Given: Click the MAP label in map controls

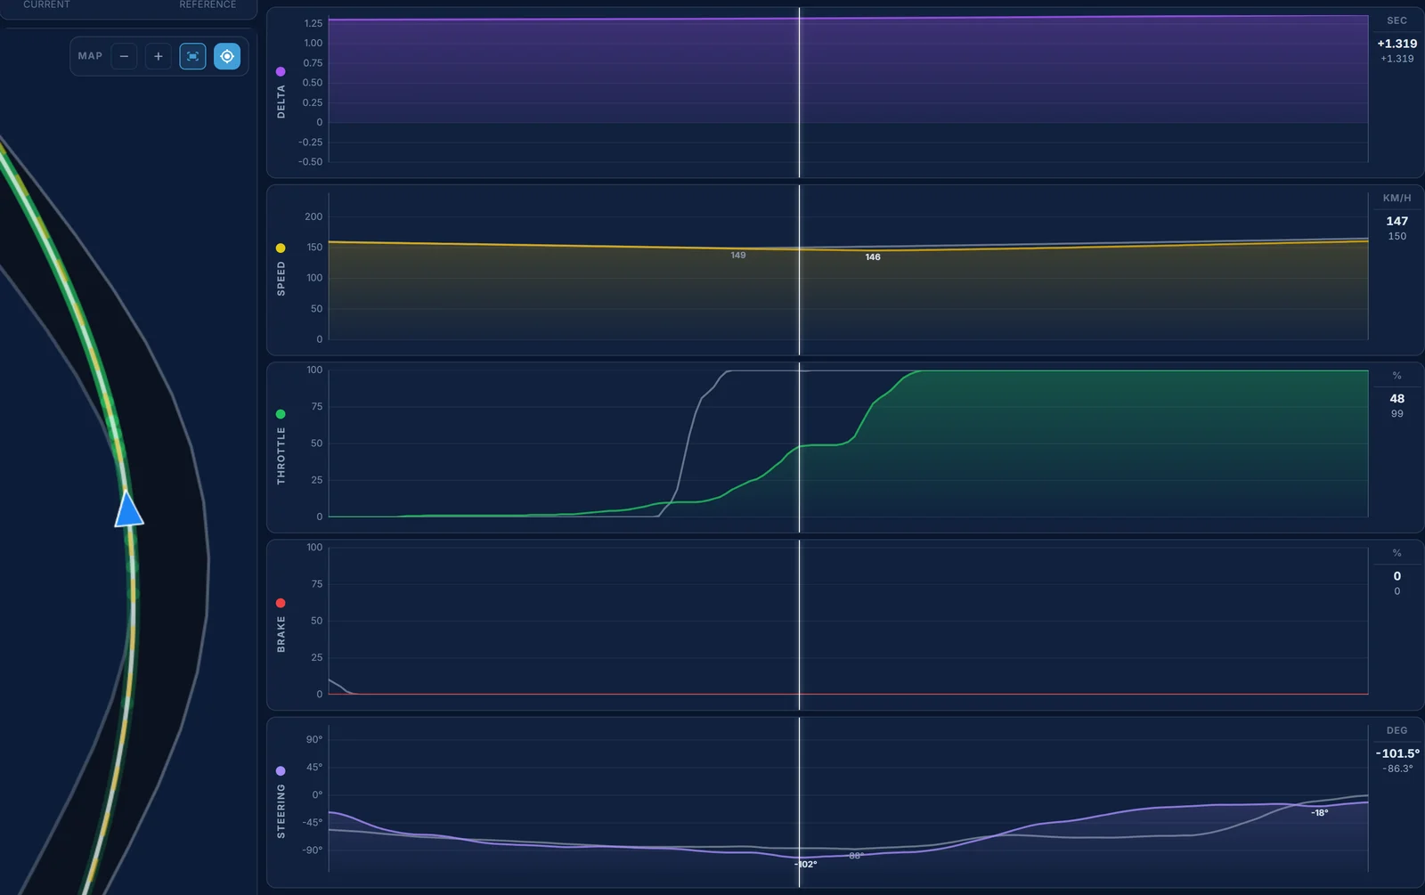Looking at the screenshot, I should pyautogui.click(x=90, y=56).
